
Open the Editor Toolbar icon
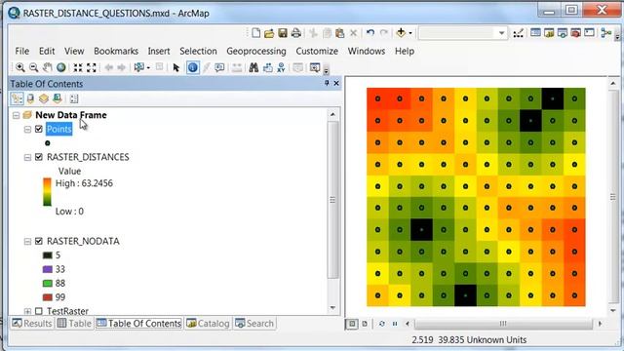coord(518,33)
